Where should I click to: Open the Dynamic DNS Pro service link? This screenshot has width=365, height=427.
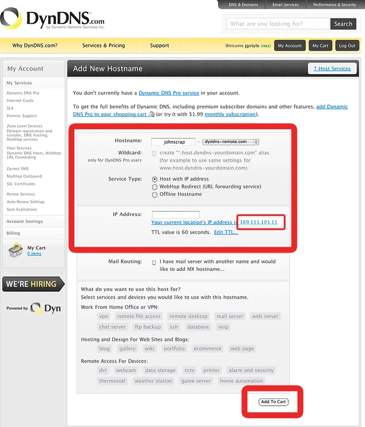pyautogui.click(x=169, y=93)
